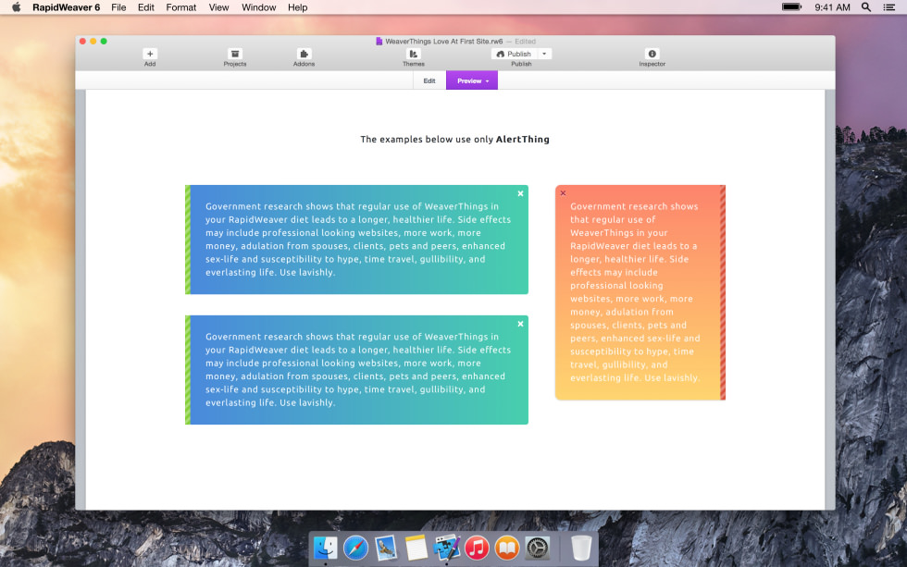Click the 'The examples below use only AlertThing' heading
The height and width of the screenshot is (567, 907).
tap(454, 140)
